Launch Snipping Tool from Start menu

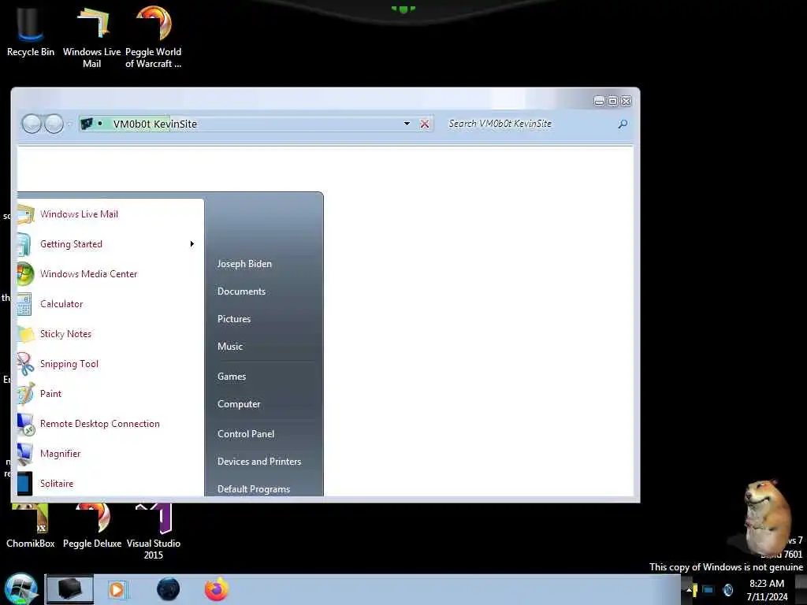coord(110,364)
